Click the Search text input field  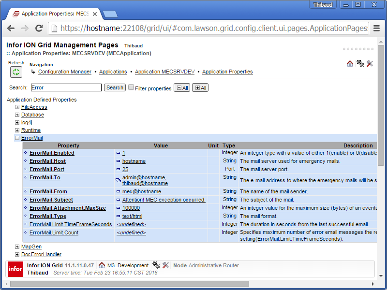coord(66,87)
